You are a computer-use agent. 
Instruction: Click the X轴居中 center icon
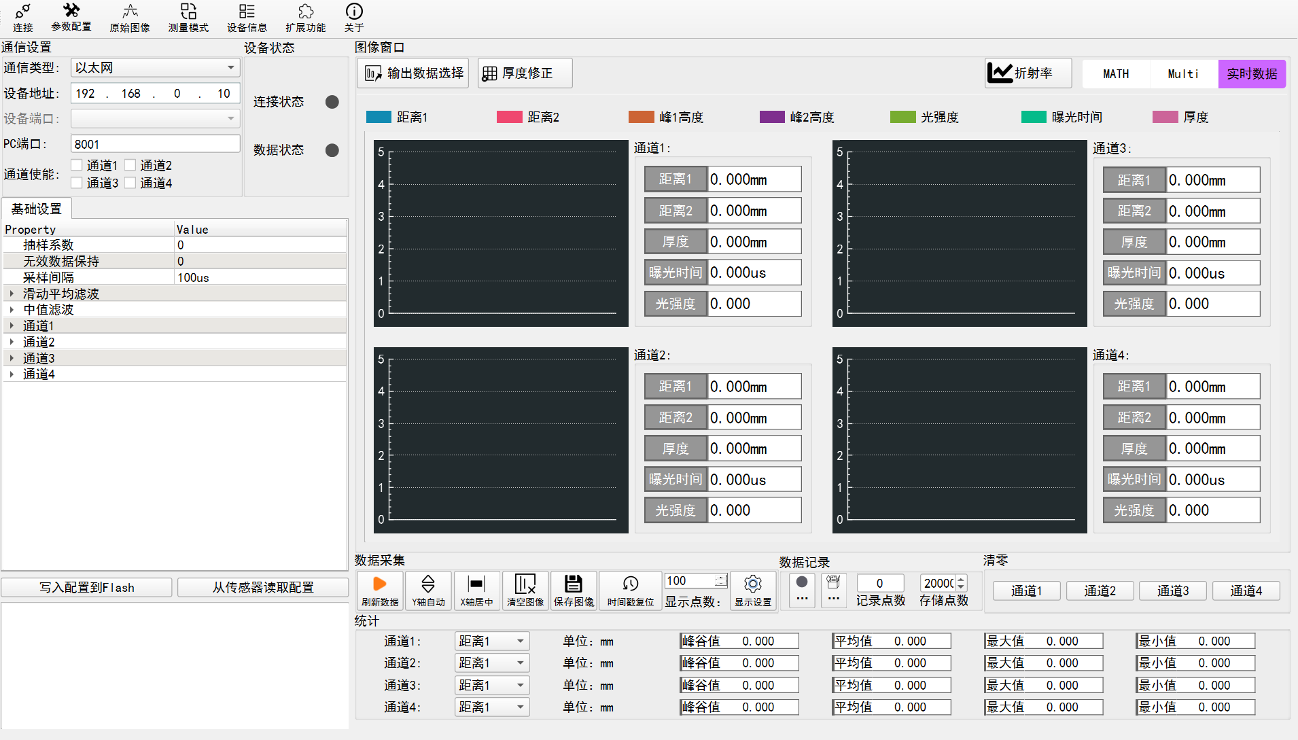pos(476,591)
